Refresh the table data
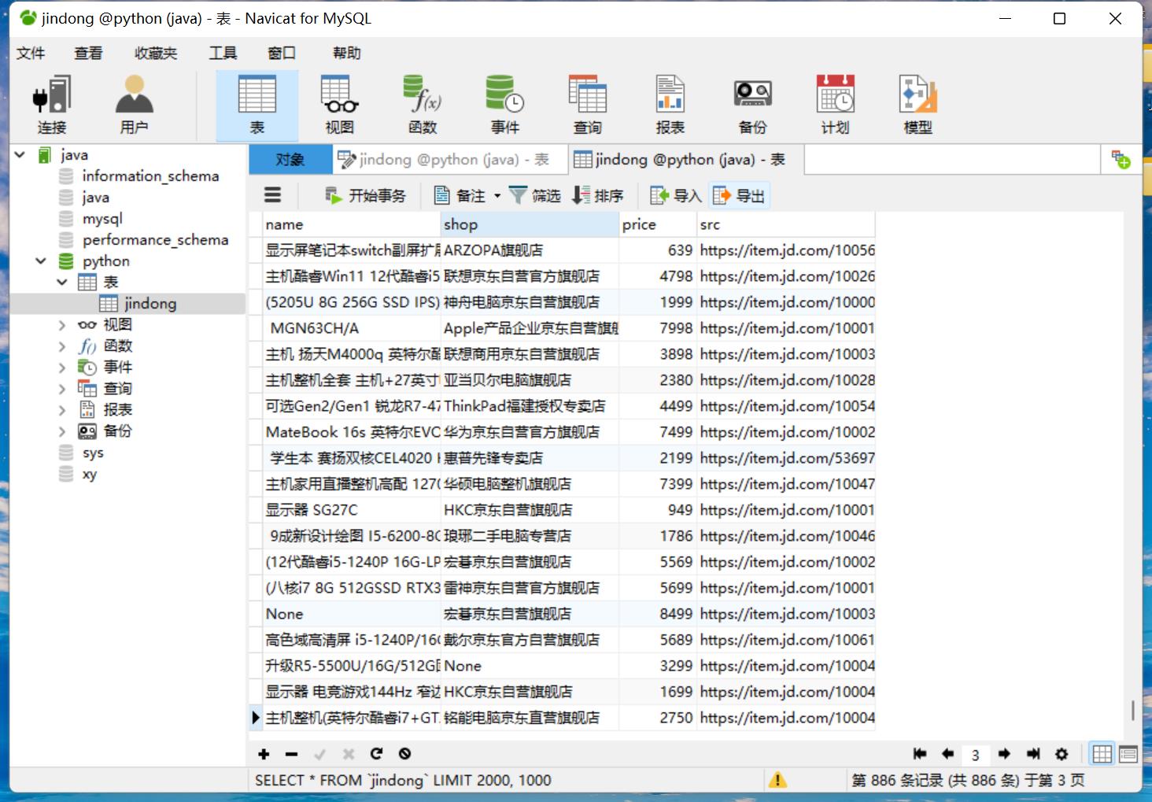The width and height of the screenshot is (1152, 802). click(376, 754)
